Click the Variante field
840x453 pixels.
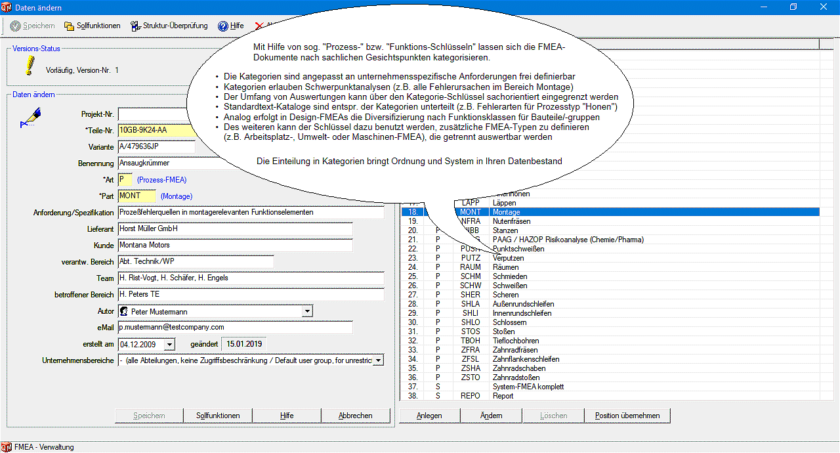click(156, 147)
